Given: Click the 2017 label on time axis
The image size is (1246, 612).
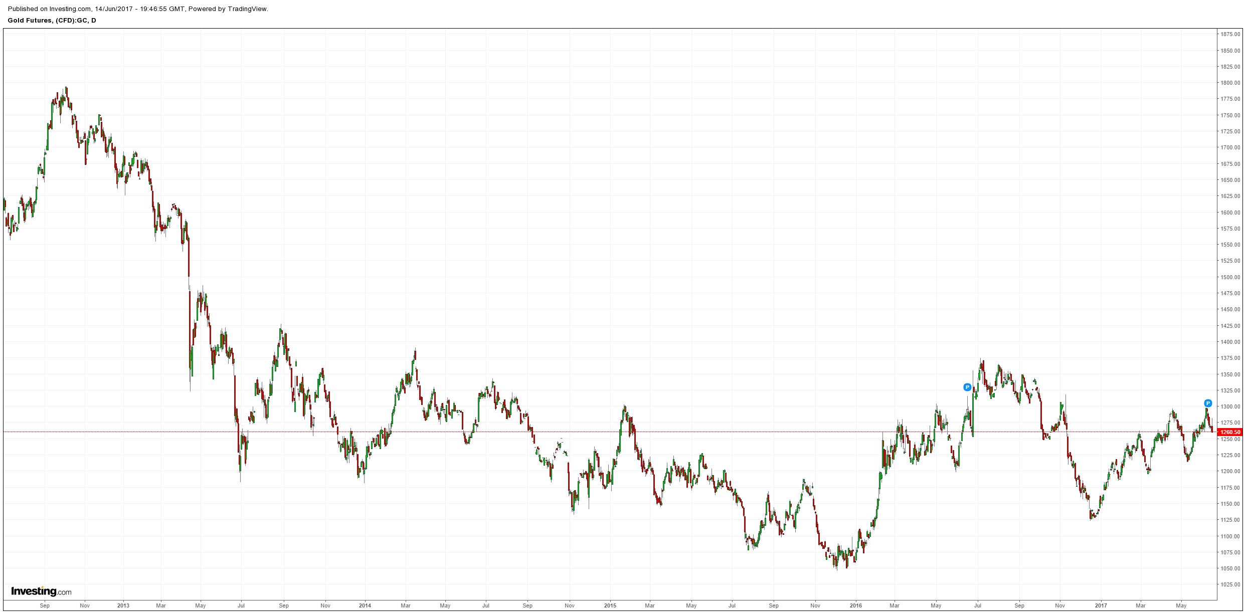Looking at the screenshot, I should tap(1101, 605).
